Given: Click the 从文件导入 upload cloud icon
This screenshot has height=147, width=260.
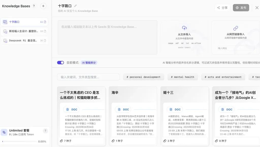Looking at the screenshot, I should point(184,28).
